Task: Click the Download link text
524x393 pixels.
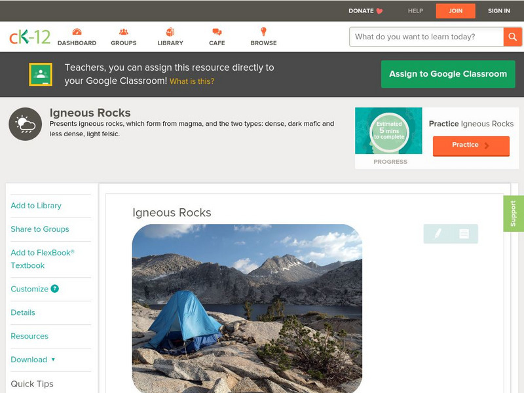Action: pos(29,360)
